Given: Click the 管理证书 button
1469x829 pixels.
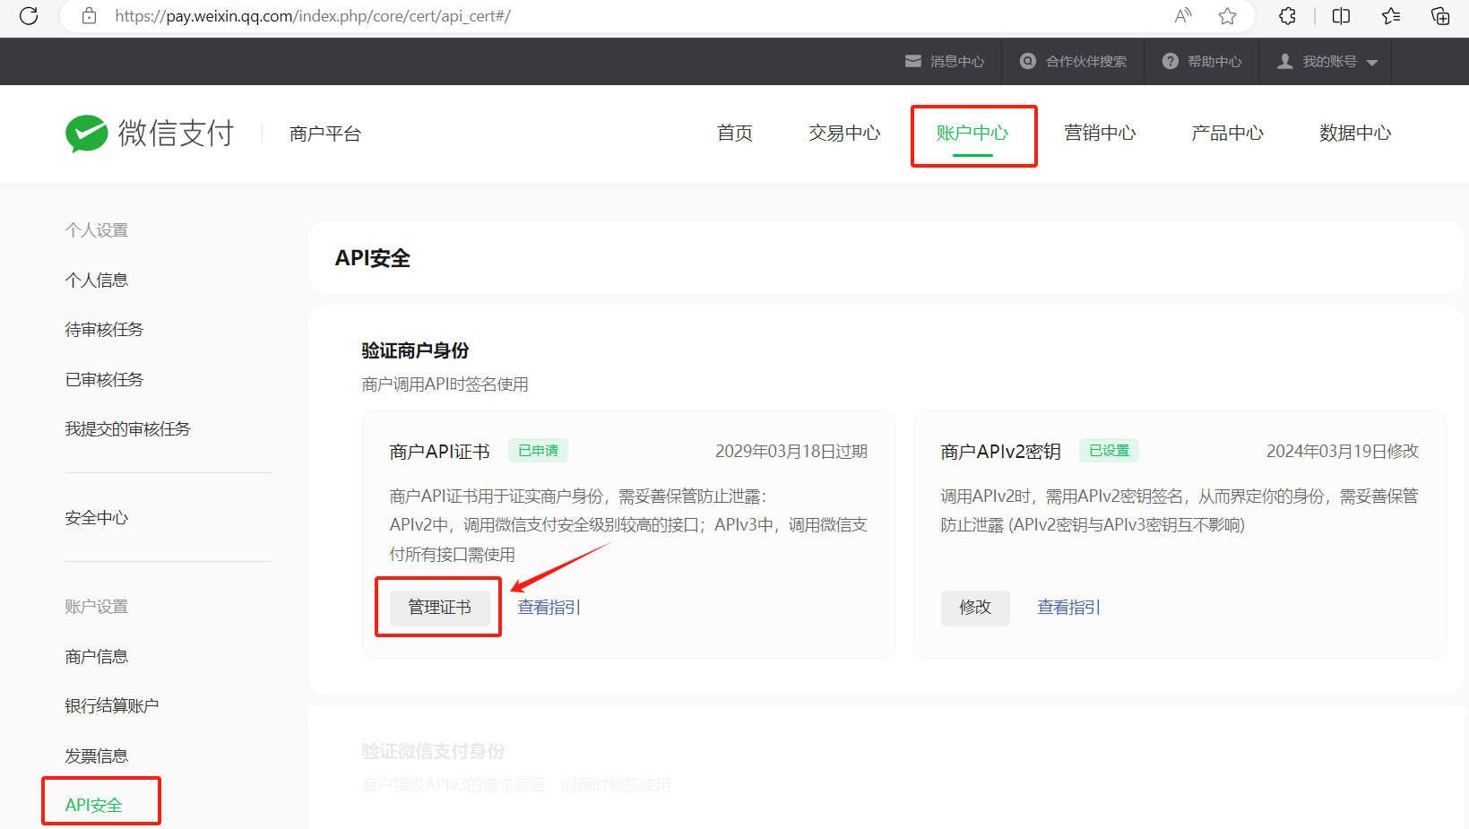Looking at the screenshot, I should [440, 608].
